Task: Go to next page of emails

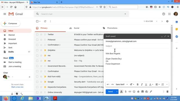Action: pos(162,21)
